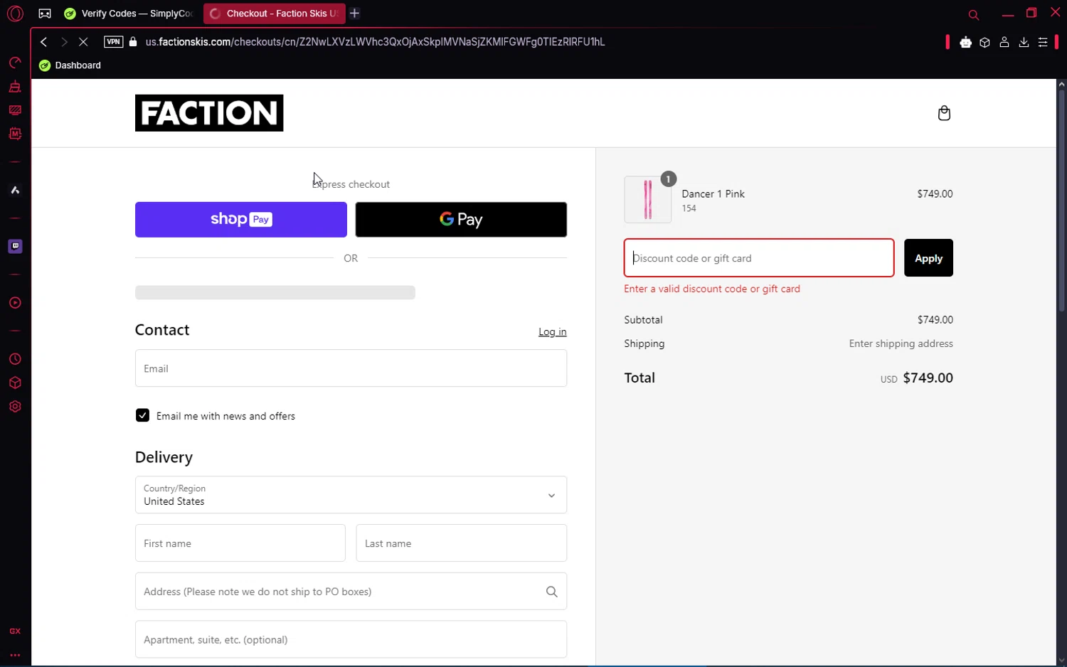
Task: Open the Aria AI sidebar icon
Action: (x=15, y=190)
